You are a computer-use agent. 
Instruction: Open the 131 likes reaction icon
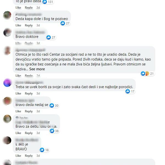click(45, 2)
